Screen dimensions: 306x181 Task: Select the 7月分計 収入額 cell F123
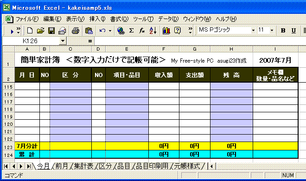click(x=164, y=146)
